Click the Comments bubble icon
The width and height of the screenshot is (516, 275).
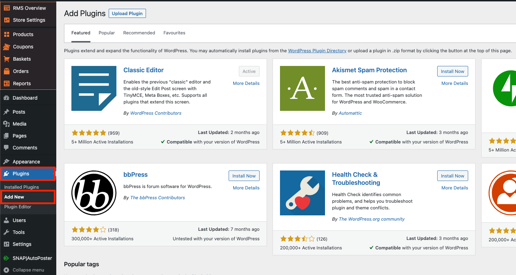[6, 148]
